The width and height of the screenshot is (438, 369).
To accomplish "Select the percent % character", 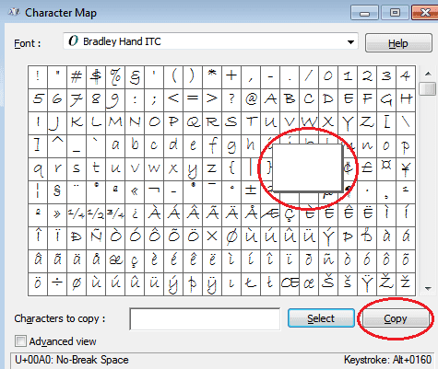I will tap(115, 76).
